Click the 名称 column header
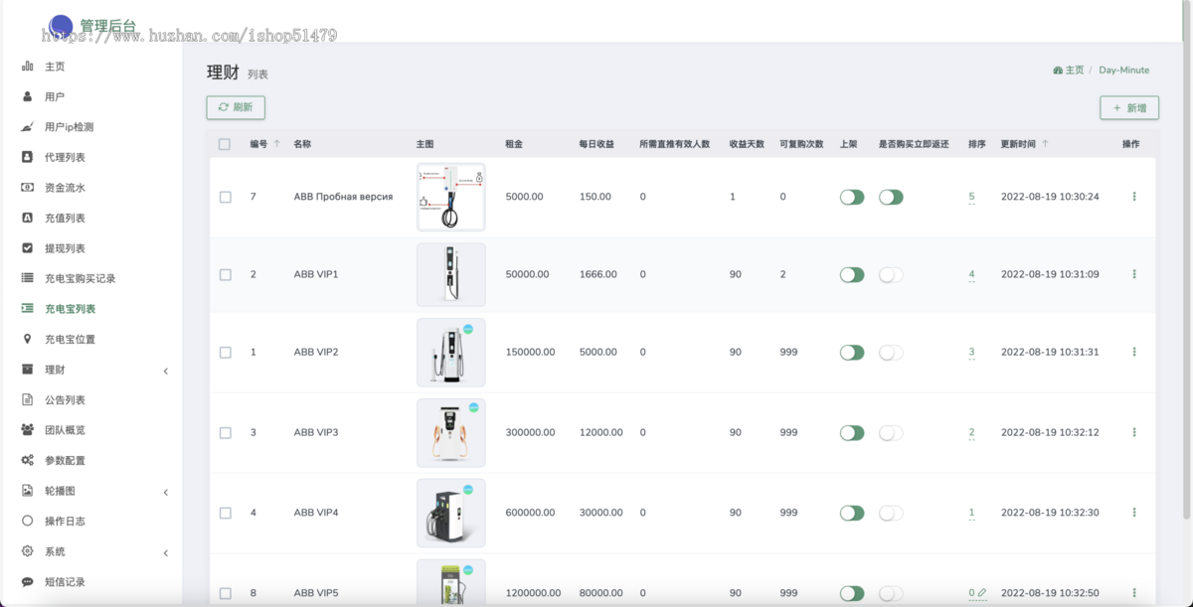 (x=302, y=144)
